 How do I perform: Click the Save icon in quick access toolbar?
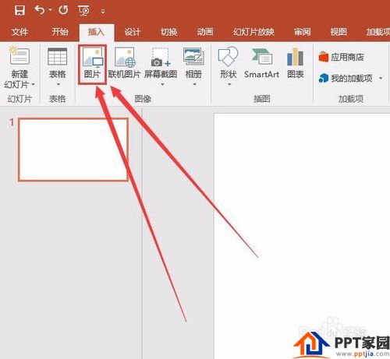tap(19, 10)
